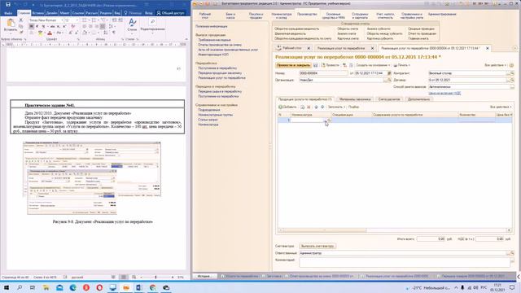Viewport: 521px width, 293px height.
Task: Click the open magnifier icon of Договор field
Action: tap(512, 80)
